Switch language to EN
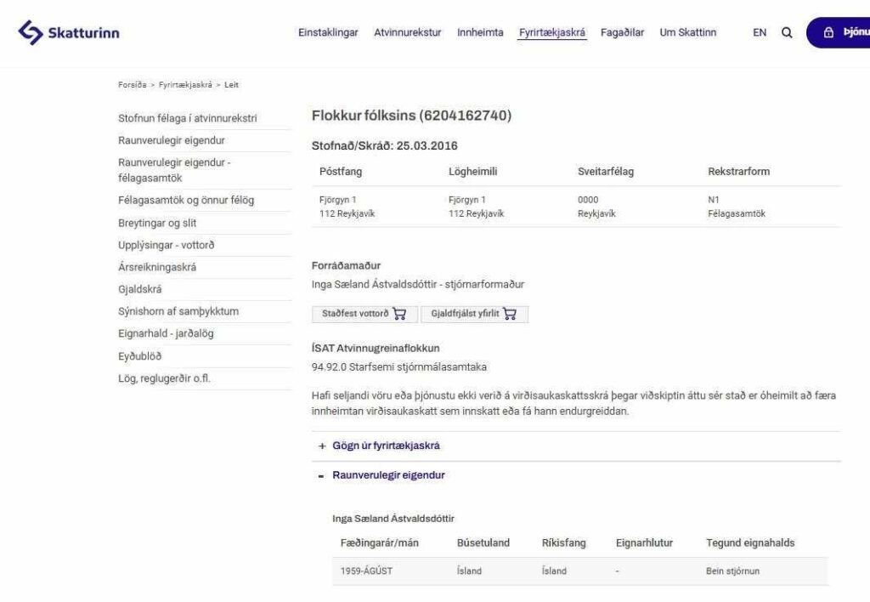This screenshot has width=870, height=602. tap(760, 33)
